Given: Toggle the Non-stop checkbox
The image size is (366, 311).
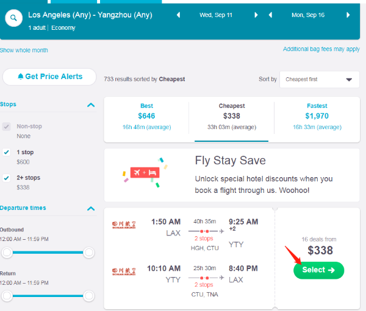Looking at the screenshot, I should pos(7,127).
